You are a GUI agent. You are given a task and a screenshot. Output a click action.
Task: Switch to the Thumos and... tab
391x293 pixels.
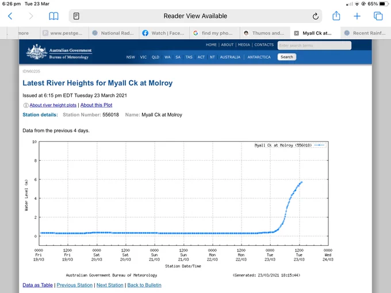pyautogui.click(x=265, y=33)
